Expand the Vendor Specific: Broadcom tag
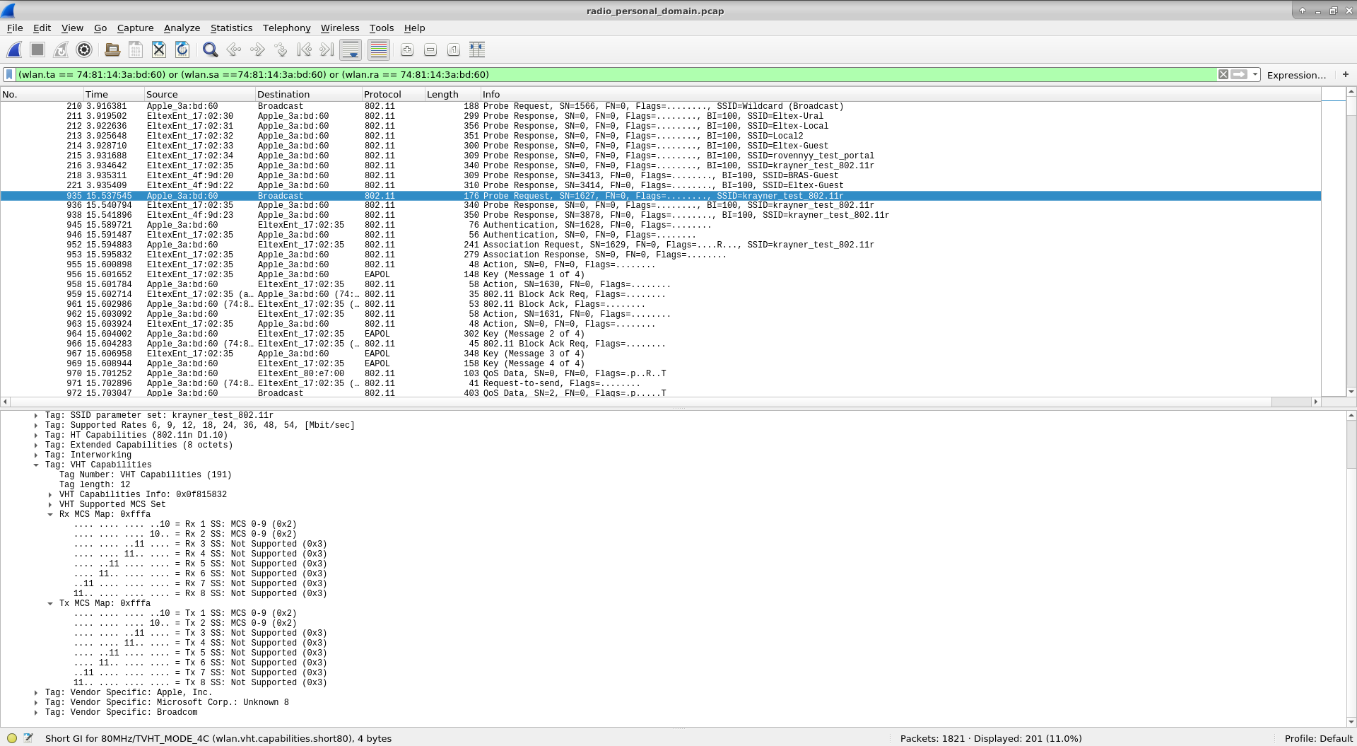The image size is (1357, 746). pyautogui.click(x=36, y=713)
